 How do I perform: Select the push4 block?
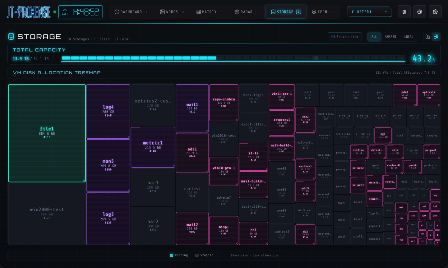pyautogui.click(x=413, y=167)
